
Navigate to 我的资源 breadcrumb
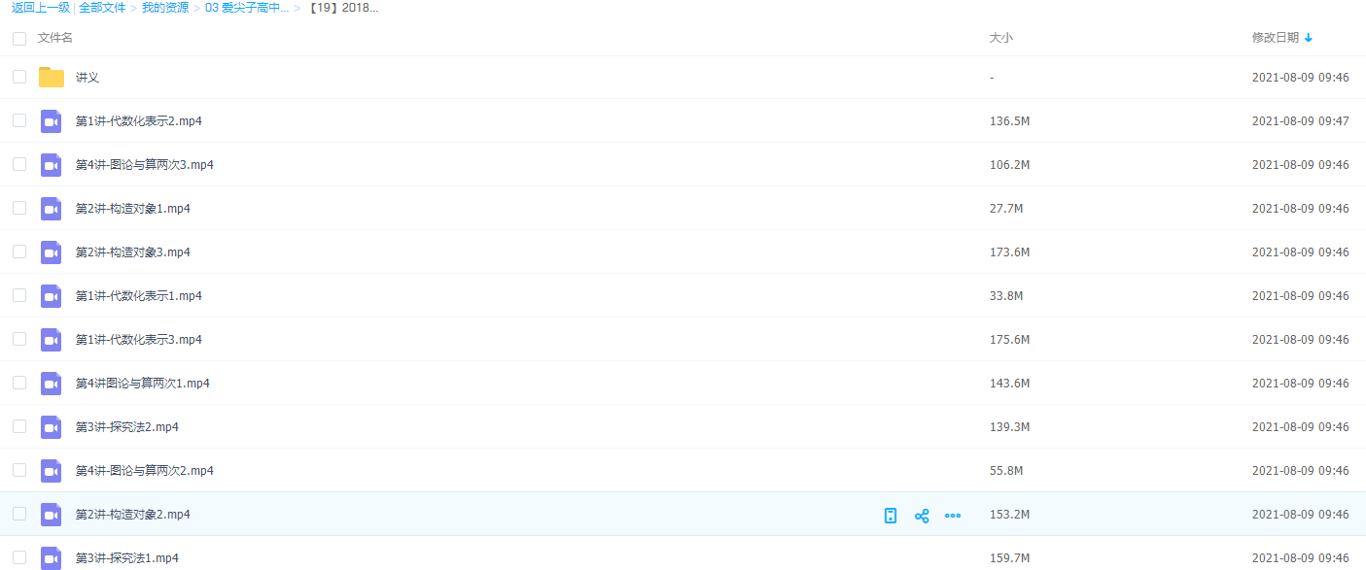coord(165,8)
